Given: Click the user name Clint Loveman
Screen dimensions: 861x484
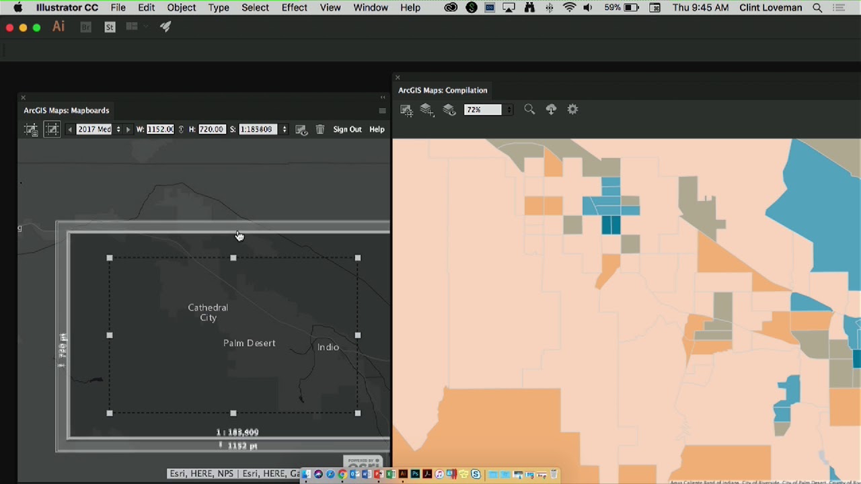Looking at the screenshot, I should tap(770, 7).
